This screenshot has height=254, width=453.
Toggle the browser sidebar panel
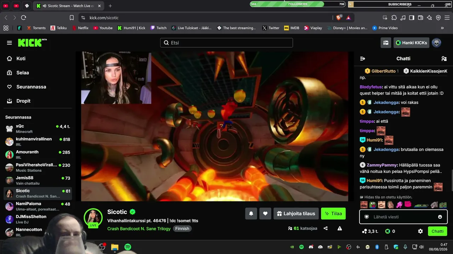[x=412, y=18]
